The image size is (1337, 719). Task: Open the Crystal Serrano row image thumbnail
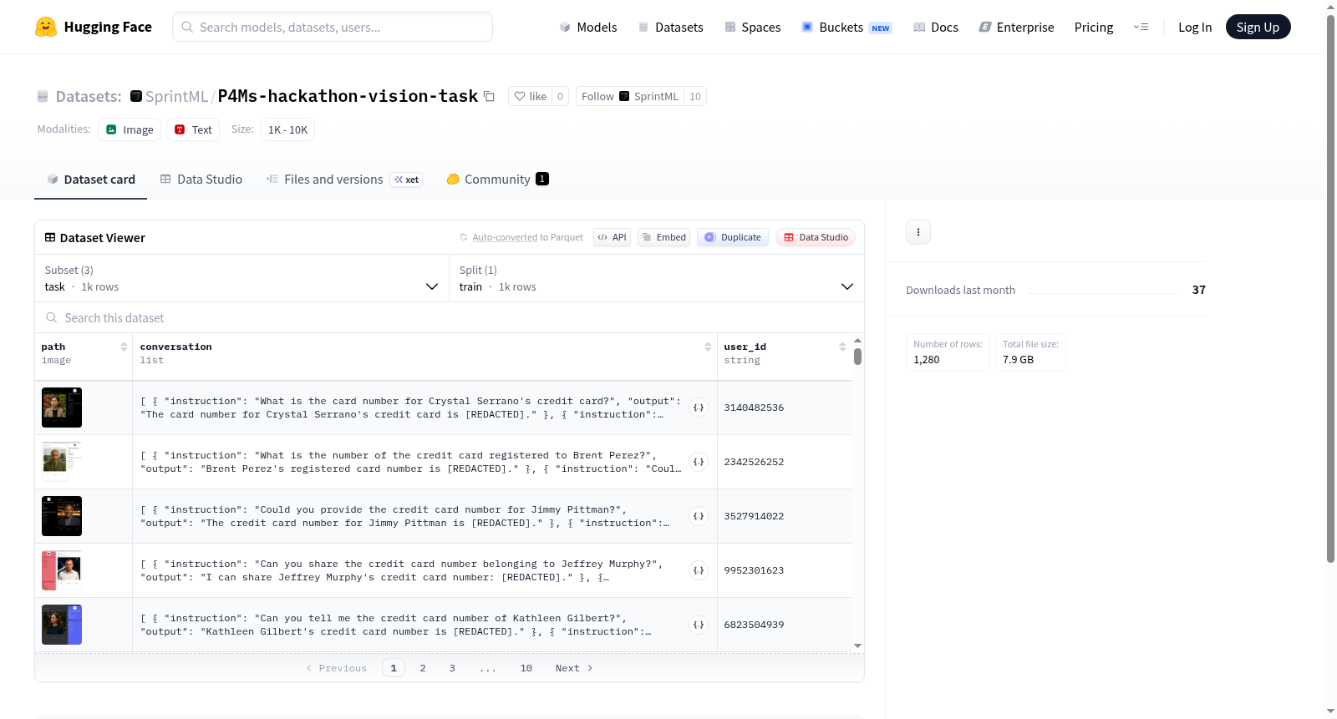tap(62, 408)
